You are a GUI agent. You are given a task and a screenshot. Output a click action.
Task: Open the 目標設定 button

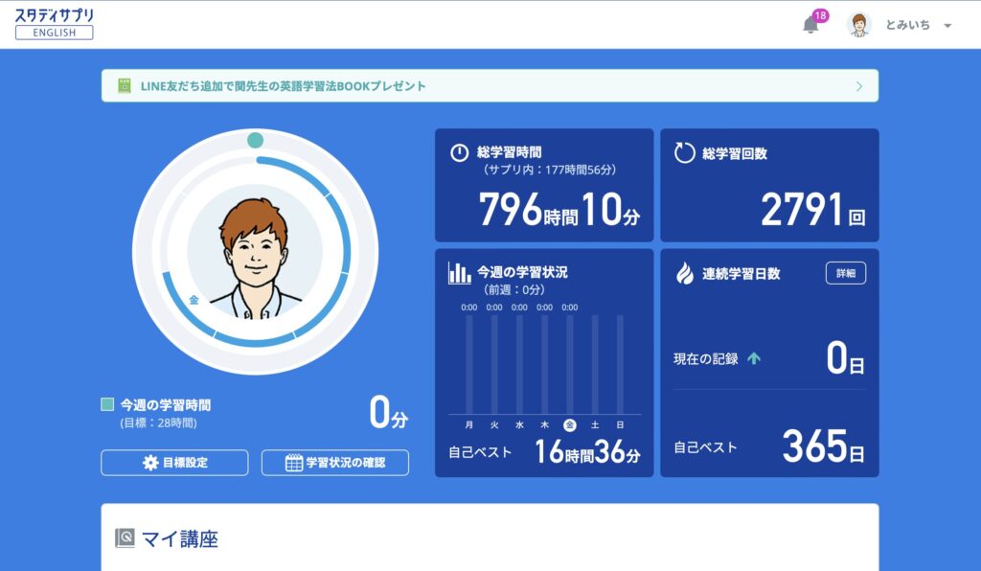(x=174, y=463)
